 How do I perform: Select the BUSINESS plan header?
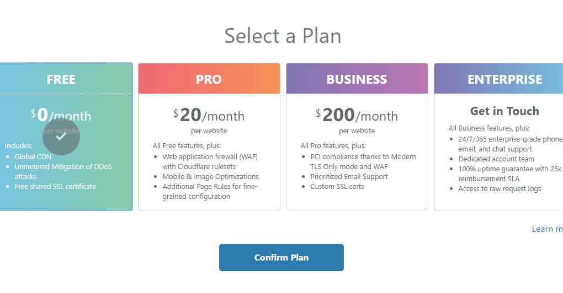click(x=357, y=79)
